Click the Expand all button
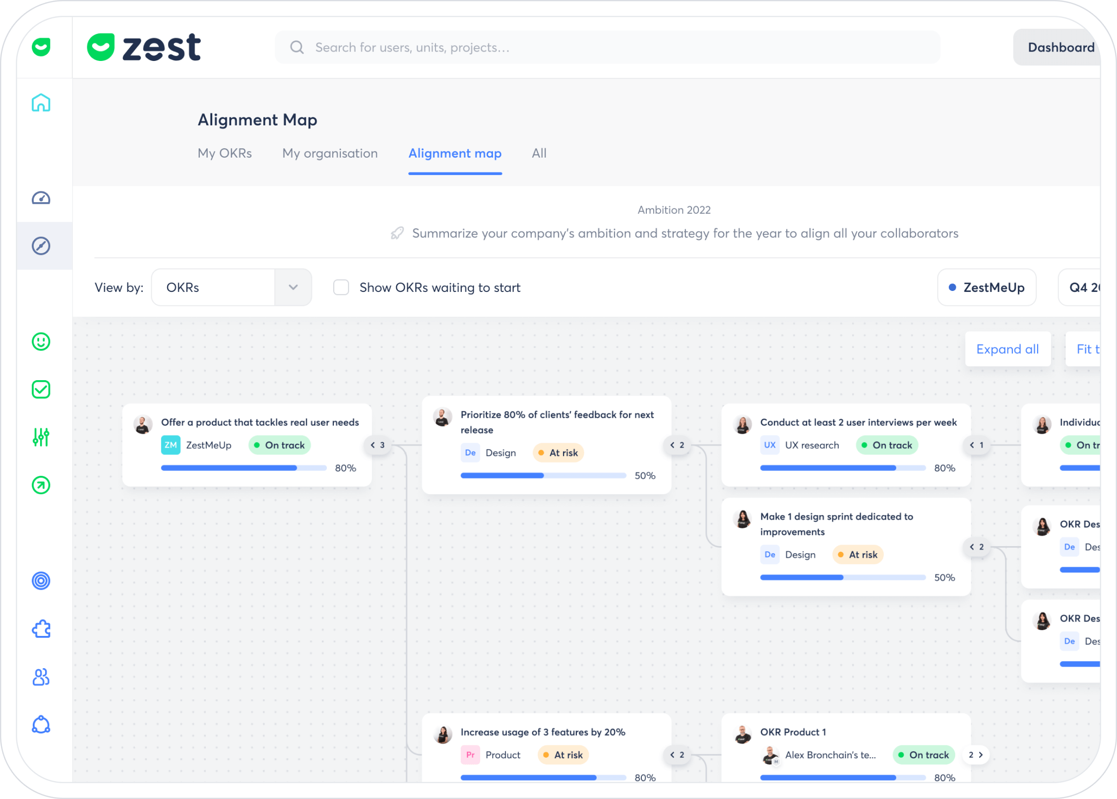Screen dimensions: 1117x799 pos(1007,349)
